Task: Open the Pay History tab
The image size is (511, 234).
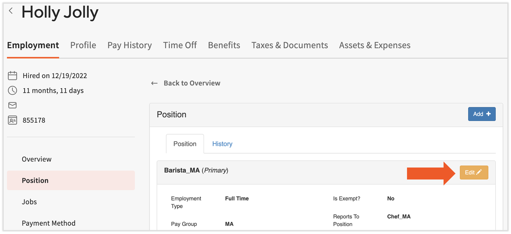Action: click(x=130, y=45)
